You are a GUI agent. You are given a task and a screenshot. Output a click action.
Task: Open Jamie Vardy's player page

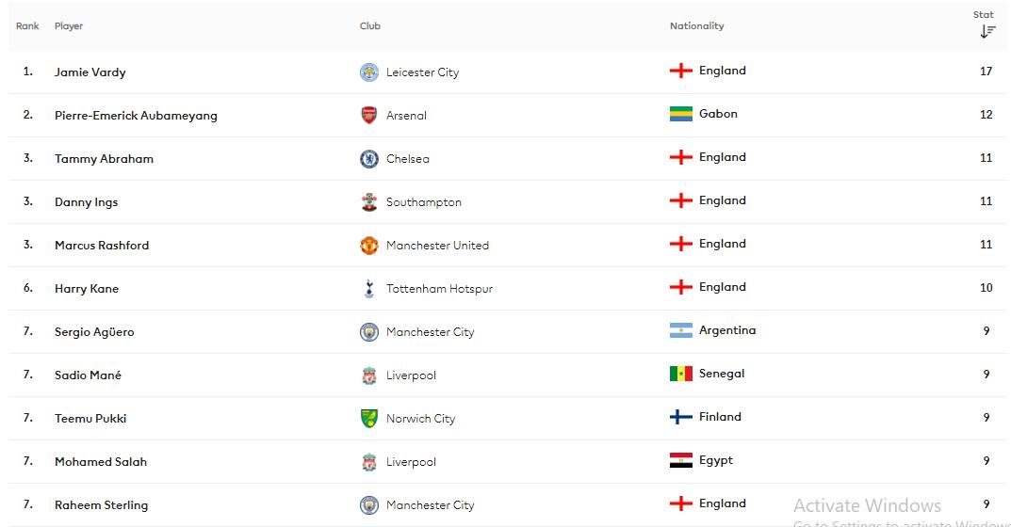point(90,72)
